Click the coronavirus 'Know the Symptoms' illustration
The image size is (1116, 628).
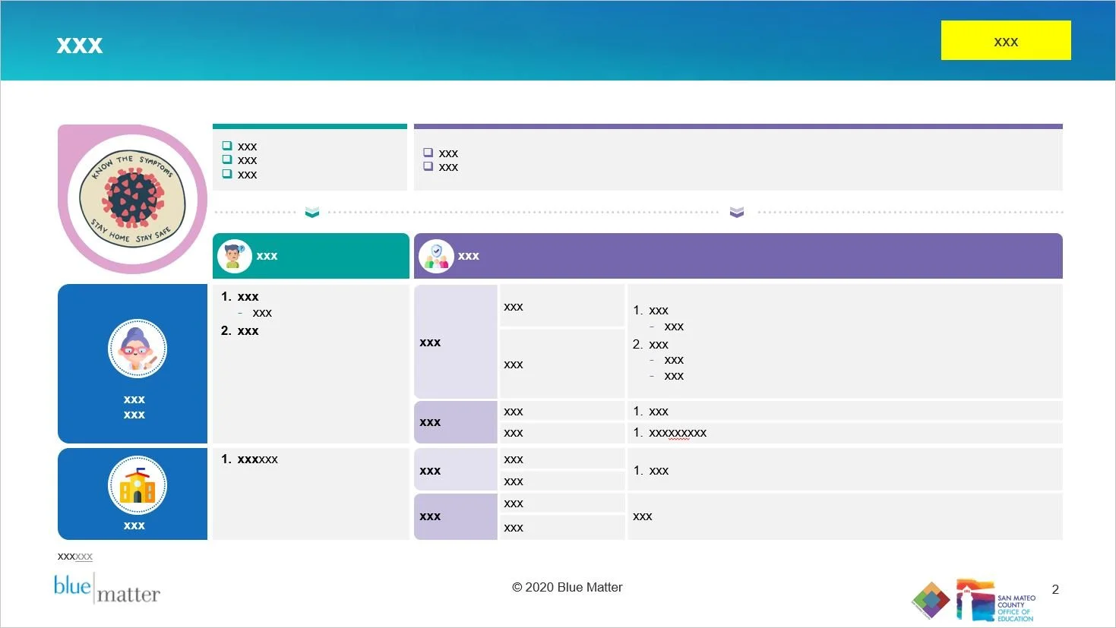point(133,199)
